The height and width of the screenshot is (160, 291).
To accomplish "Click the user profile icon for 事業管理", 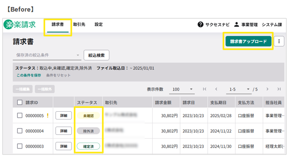I will click(x=236, y=24).
